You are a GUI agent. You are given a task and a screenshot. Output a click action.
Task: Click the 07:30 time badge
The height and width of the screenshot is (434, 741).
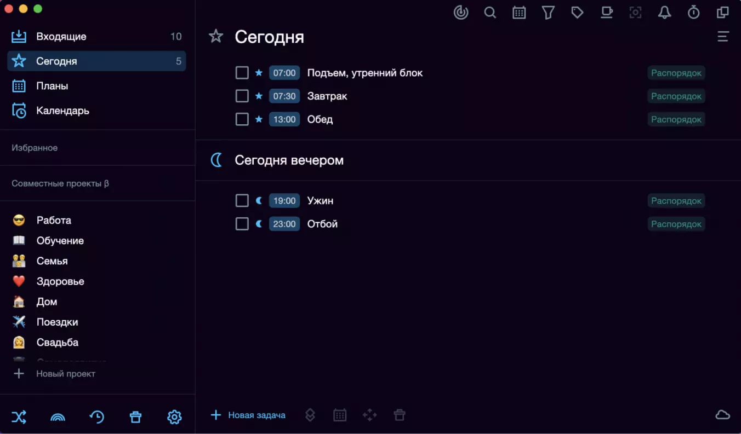tap(284, 96)
